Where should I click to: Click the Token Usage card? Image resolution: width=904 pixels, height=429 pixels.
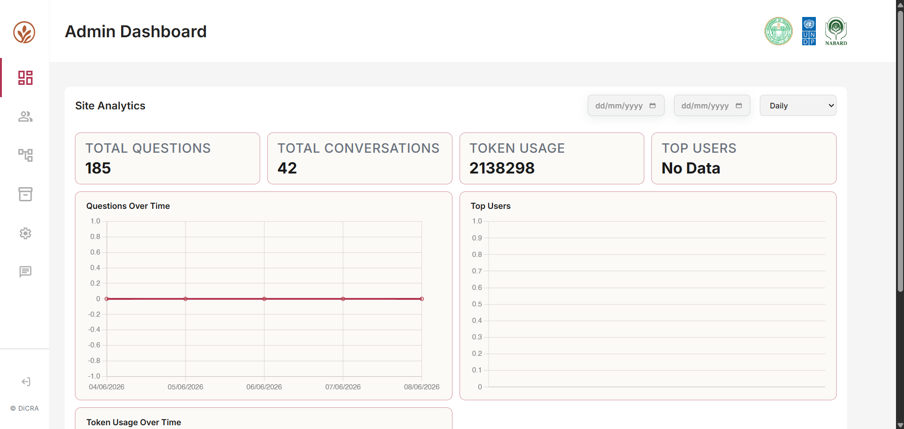point(551,158)
